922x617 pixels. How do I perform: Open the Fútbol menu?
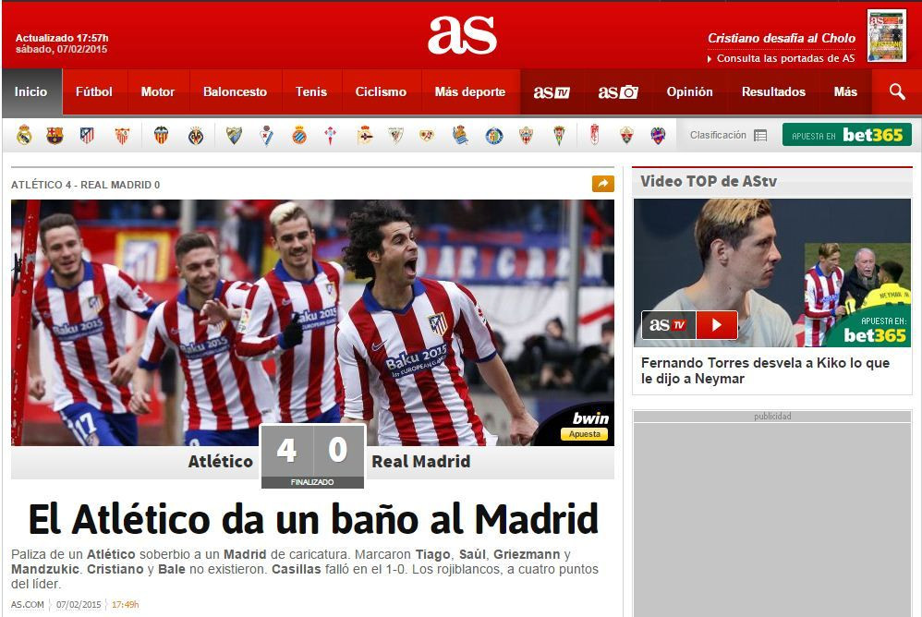coord(94,91)
